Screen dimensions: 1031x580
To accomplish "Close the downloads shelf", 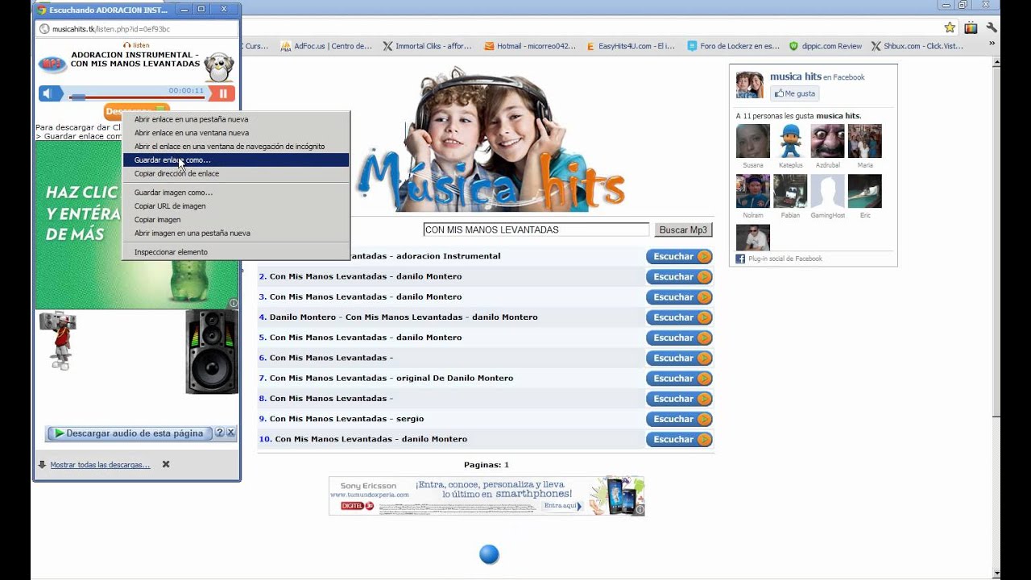I will point(166,465).
